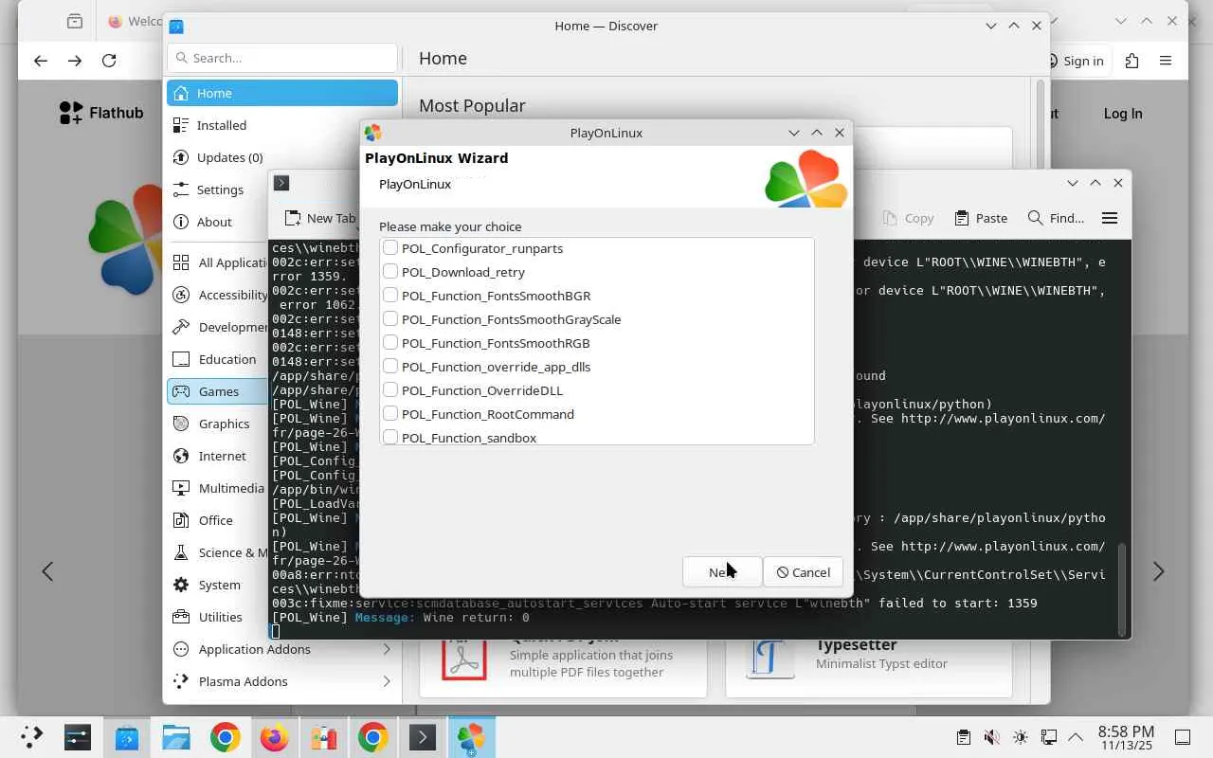
Task: Select the Games category in Discover
Action: tap(218, 391)
